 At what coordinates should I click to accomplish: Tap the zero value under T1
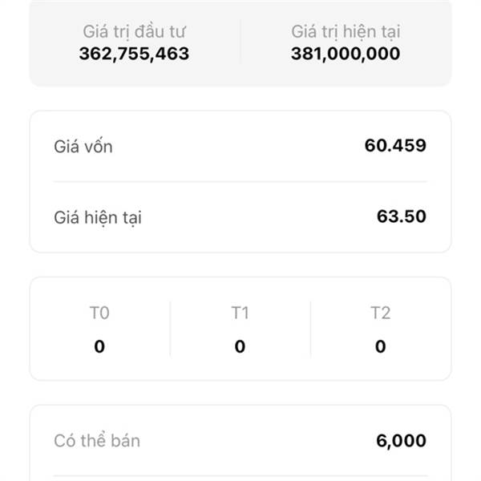pyautogui.click(x=240, y=346)
